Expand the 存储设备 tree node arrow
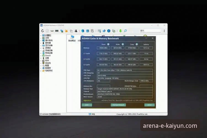 coord(41,51)
